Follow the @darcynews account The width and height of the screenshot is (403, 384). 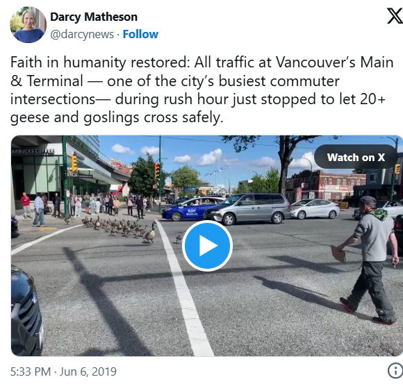click(x=140, y=34)
